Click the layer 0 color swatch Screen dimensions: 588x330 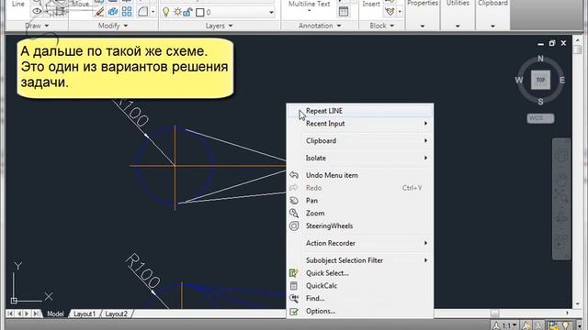tap(200, 12)
